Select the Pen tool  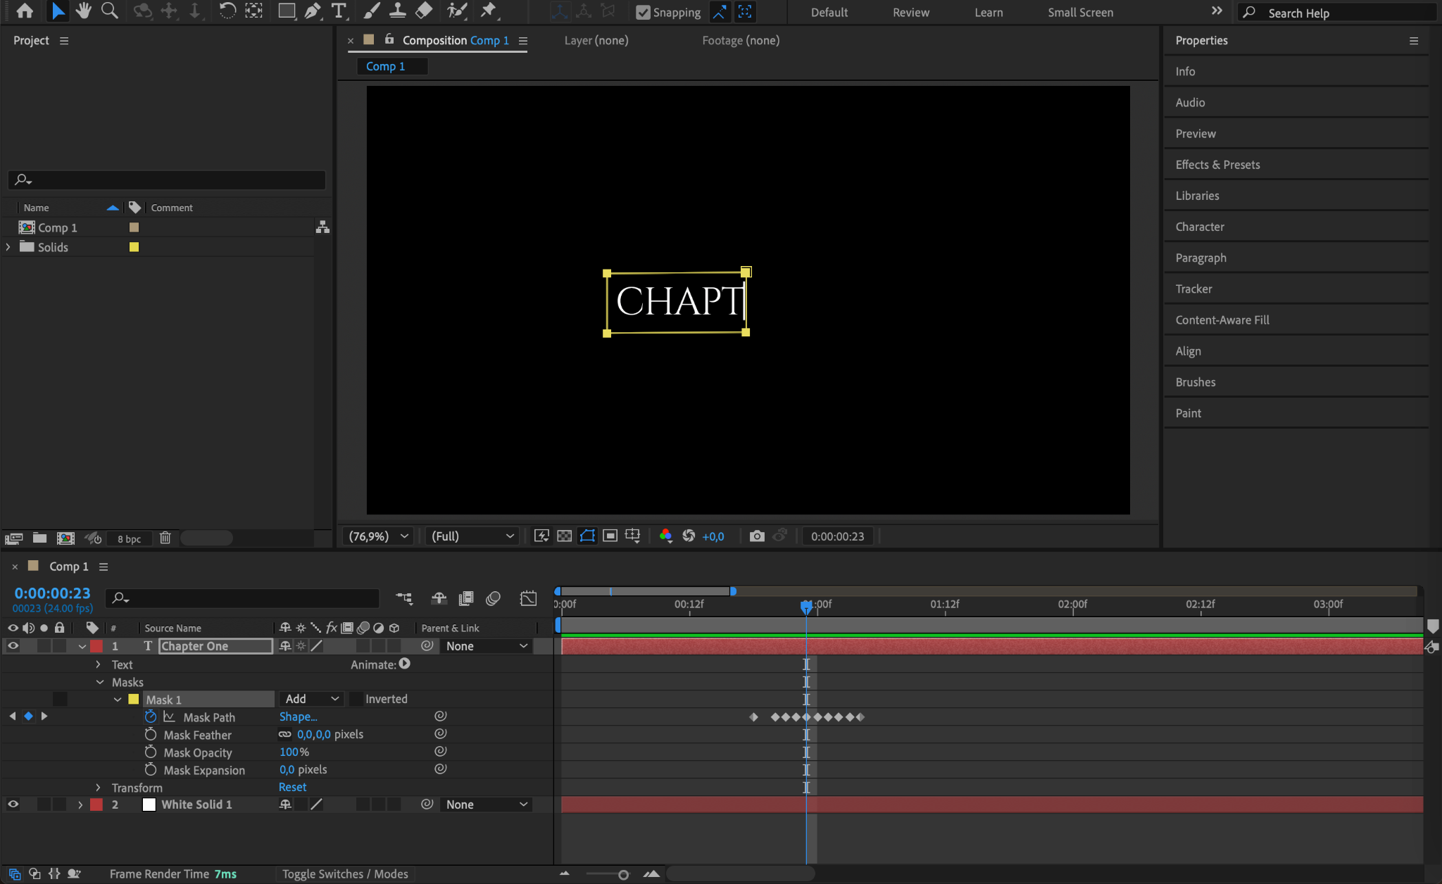tap(313, 11)
